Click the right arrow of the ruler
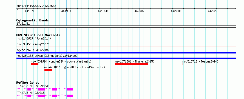Viewport: 244px width, 99px height. pos(236,9)
